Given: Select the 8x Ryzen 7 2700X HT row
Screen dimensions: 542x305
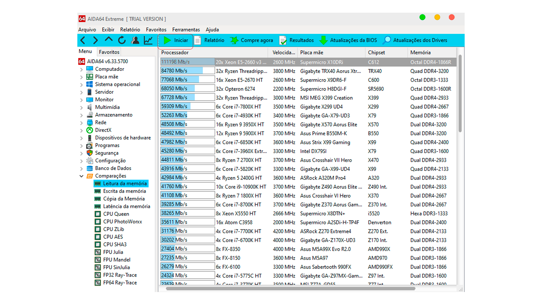Looking at the screenshot, I should tap(308, 160).
